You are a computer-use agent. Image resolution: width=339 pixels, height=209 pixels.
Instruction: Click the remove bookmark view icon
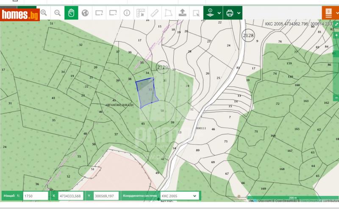(x=113, y=13)
